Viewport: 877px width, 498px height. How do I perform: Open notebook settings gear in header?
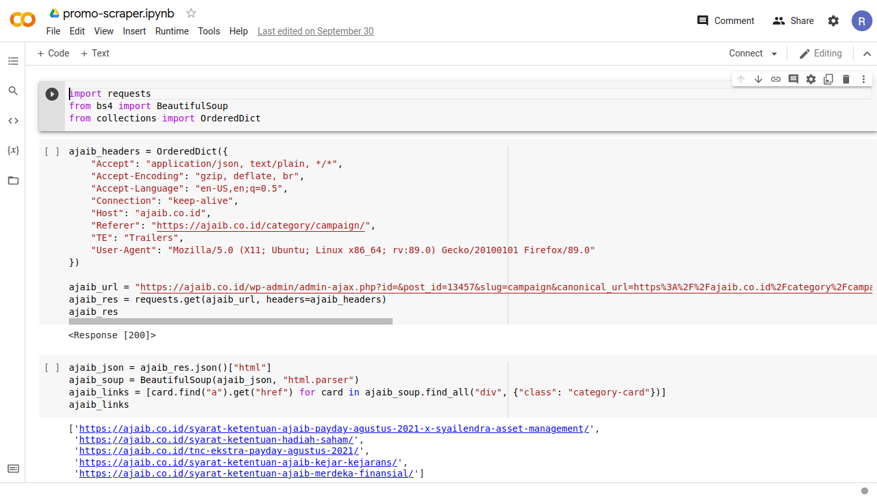(x=833, y=21)
